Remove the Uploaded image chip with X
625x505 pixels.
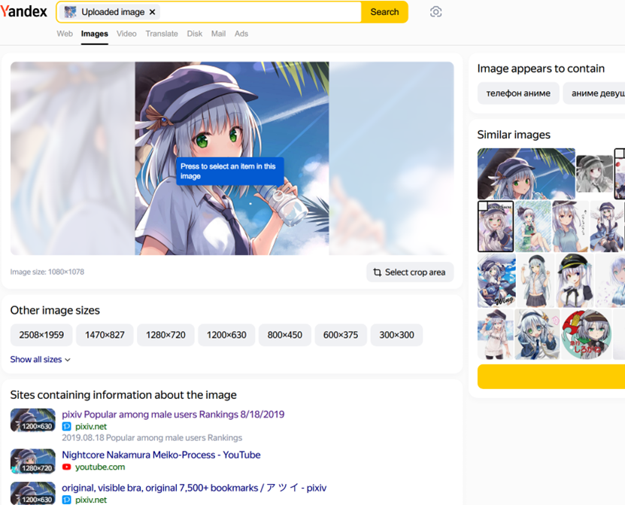[x=152, y=12]
